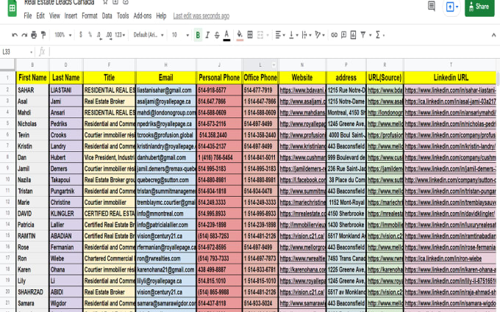Open the View menu
Screen dimensions: 500x312
[x=54, y=16]
